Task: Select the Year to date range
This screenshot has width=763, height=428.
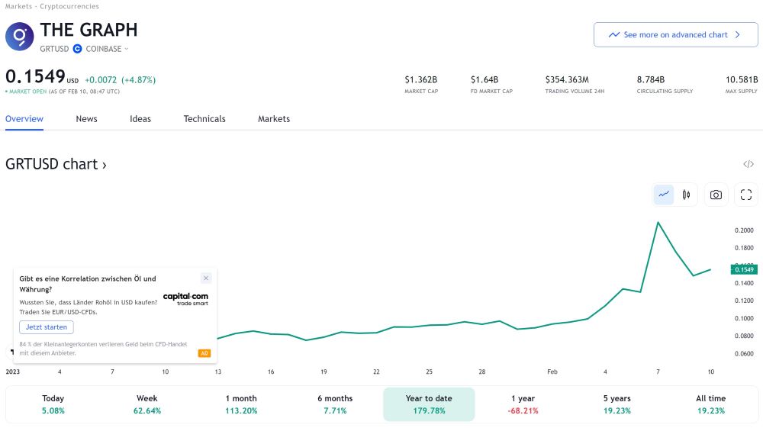Action: coord(429,404)
